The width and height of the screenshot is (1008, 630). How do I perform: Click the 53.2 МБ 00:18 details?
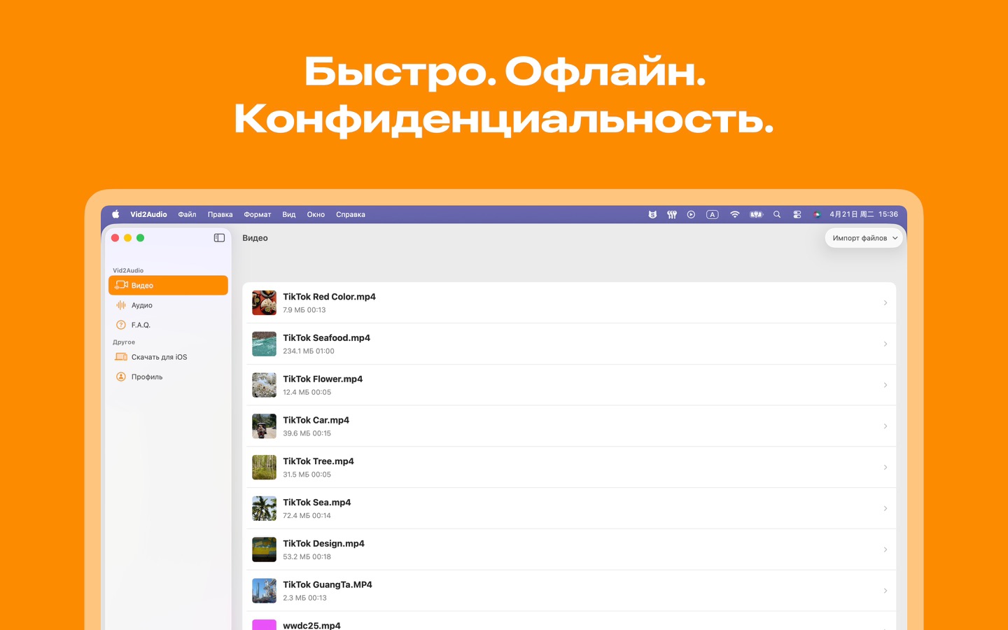click(x=307, y=557)
